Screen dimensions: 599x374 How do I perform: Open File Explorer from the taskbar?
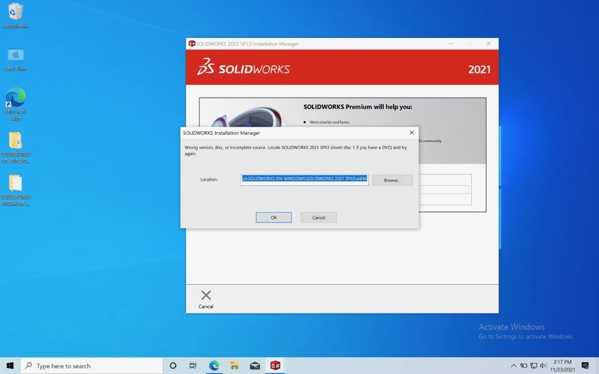pos(234,366)
